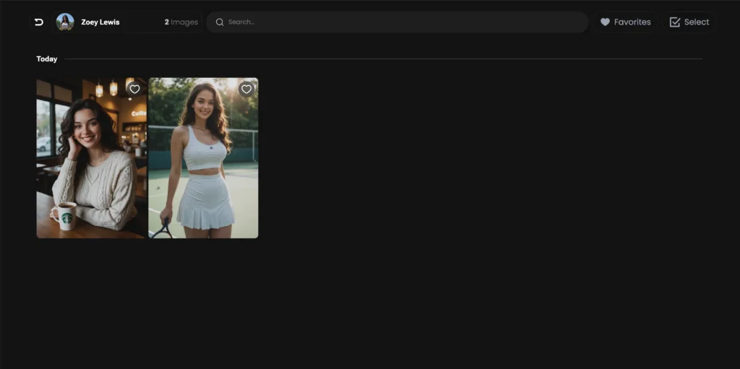Click the back arrow icon
The image size is (740, 369).
pyautogui.click(x=39, y=22)
